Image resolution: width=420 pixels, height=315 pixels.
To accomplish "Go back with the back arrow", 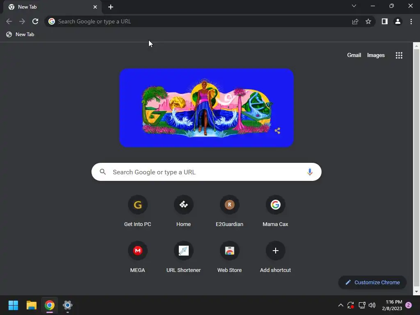I will point(9,21).
